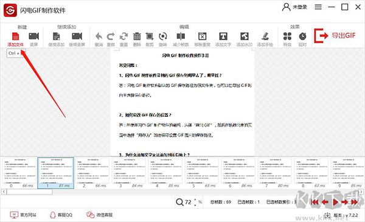Decrease zoom with the down stepper
Image resolution: width=365 pixels, height=222 pixels.
(195, 205)
